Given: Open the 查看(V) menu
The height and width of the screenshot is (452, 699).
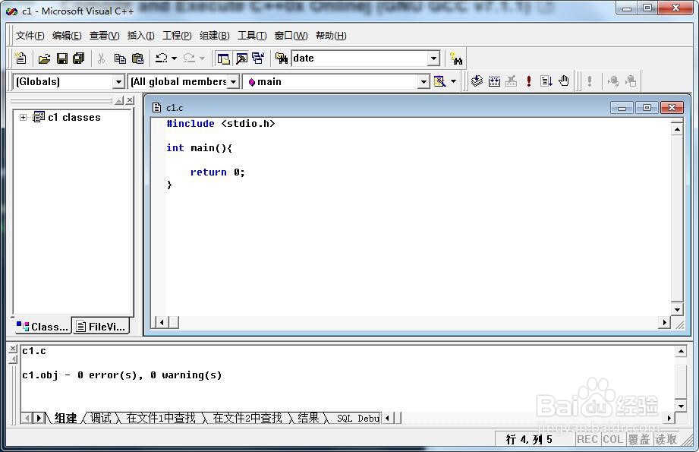Looking at the screenshot, I should point(104,35).
